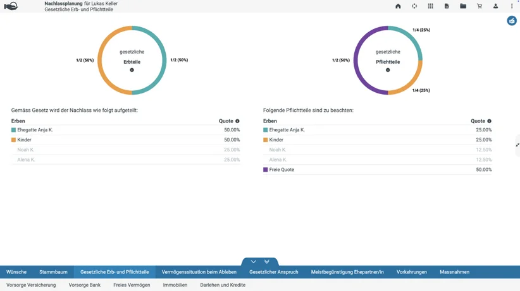Open Vorsorge Versicherung link

tap(31, 285)
